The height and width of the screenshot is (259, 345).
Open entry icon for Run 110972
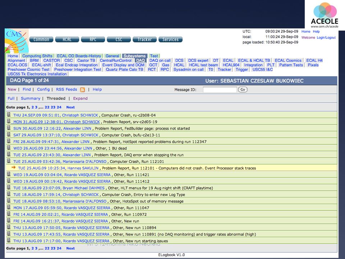(x=9, y=214)
